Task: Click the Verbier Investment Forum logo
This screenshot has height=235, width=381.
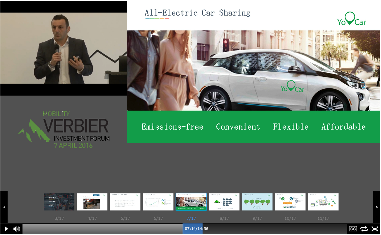Action: [64, 130]
